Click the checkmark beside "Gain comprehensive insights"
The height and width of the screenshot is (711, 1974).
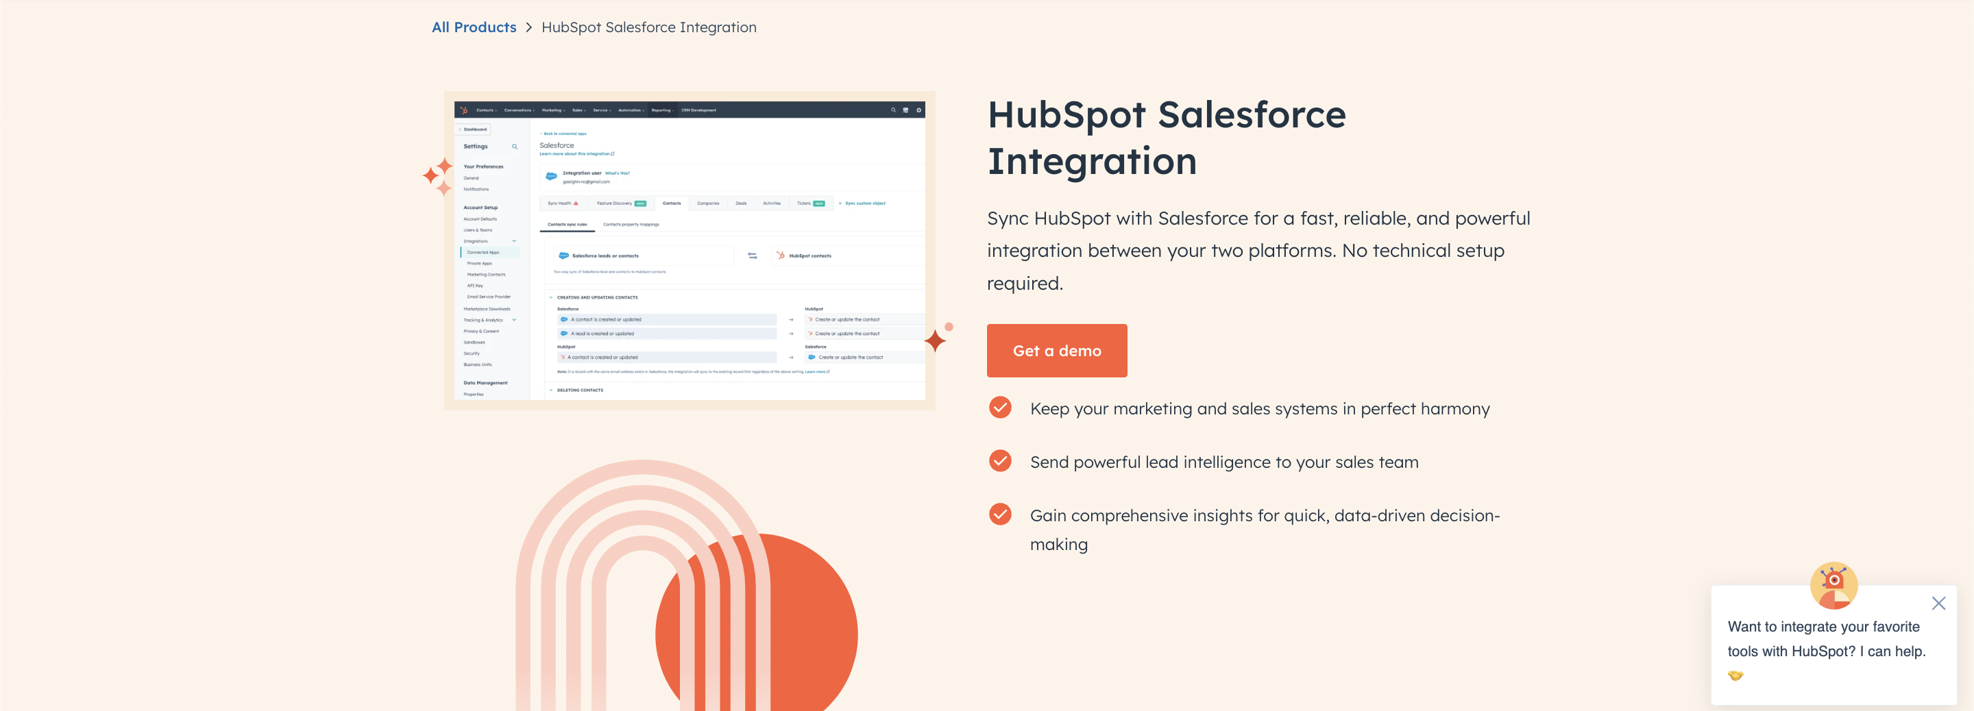tap(999, 514)
